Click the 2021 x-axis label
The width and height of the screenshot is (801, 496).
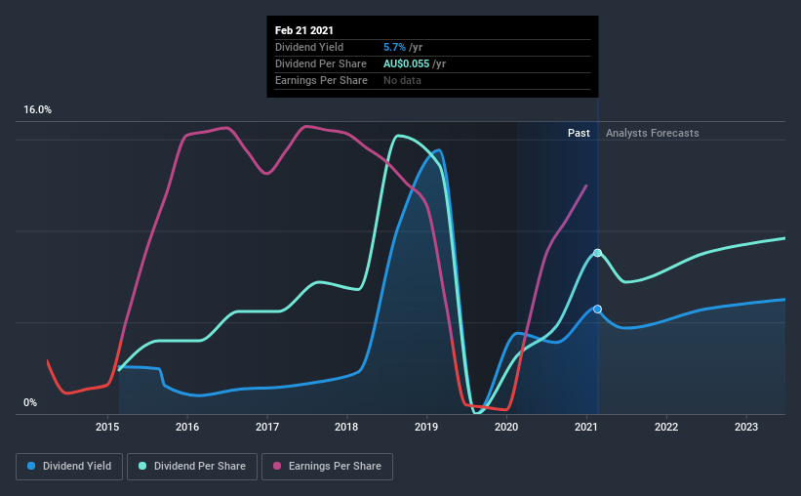pyautogui.click(x=586, y=427)
